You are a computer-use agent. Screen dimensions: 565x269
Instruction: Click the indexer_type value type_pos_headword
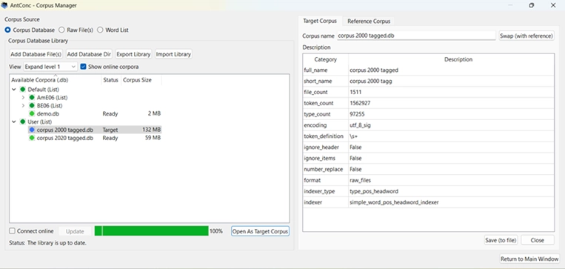tap(374, 191)
